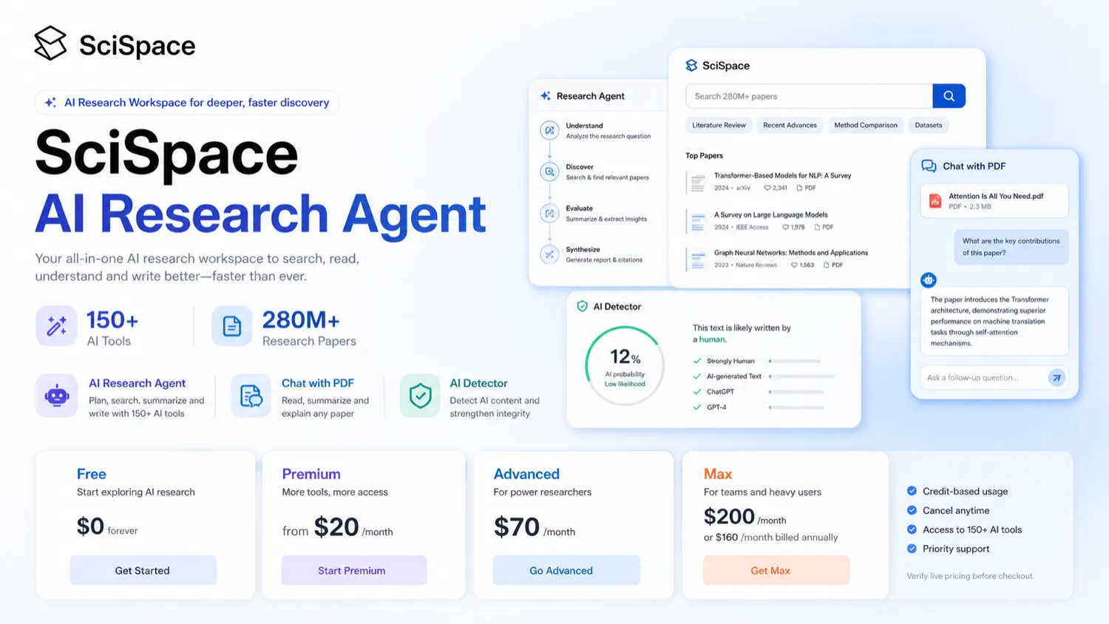The width and height of the screenshot is (1109, 624).
Task: Click the Start Premium button
Action: (x=353, y=571)
